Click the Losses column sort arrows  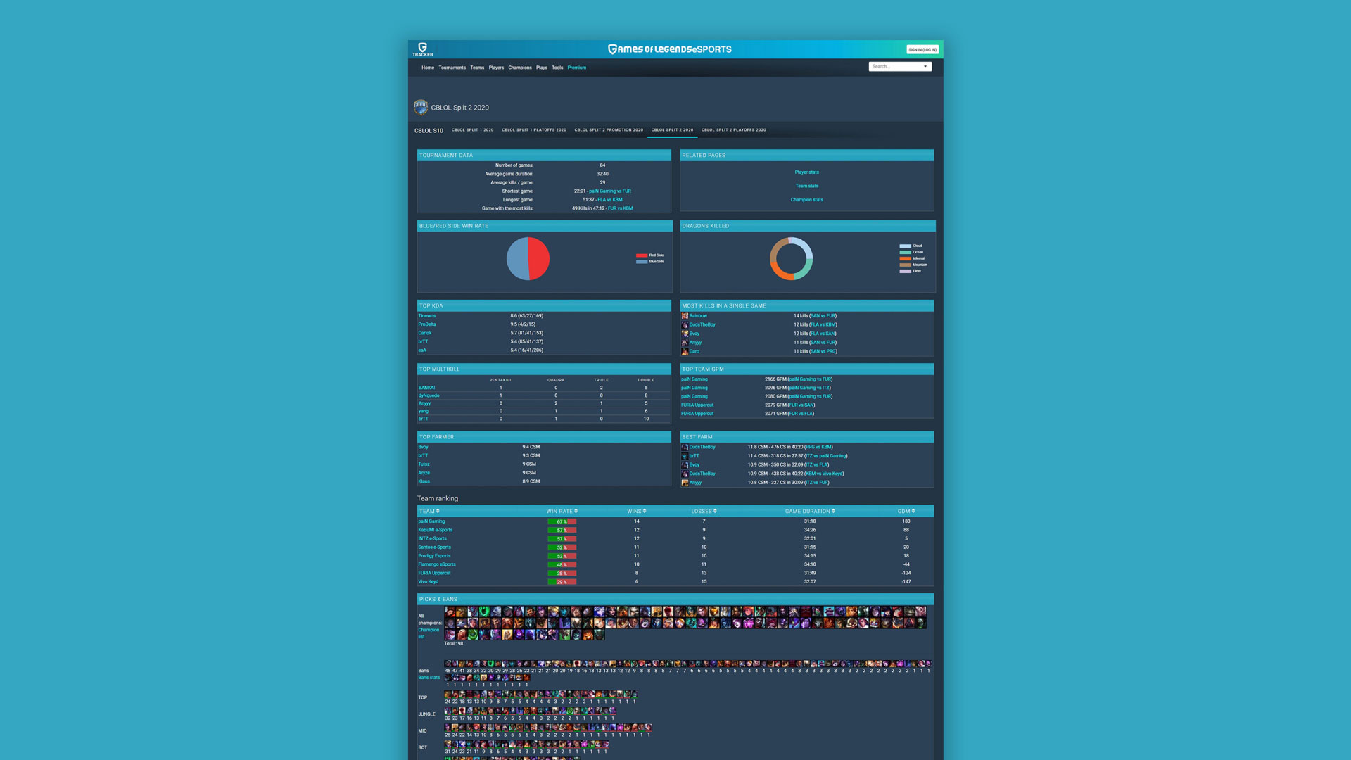(715, 511)
